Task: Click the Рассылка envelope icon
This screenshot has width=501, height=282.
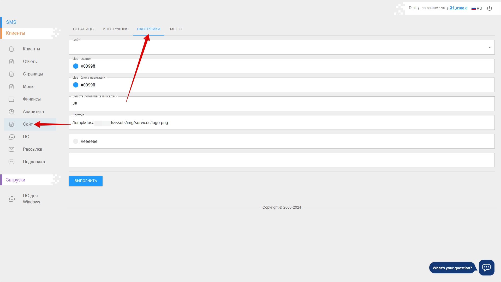Action: (x=11, y=149)
